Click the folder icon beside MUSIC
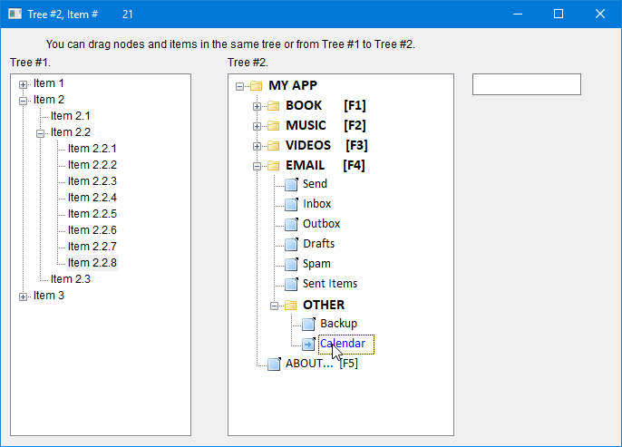622x447 pixels. point(273,126)
